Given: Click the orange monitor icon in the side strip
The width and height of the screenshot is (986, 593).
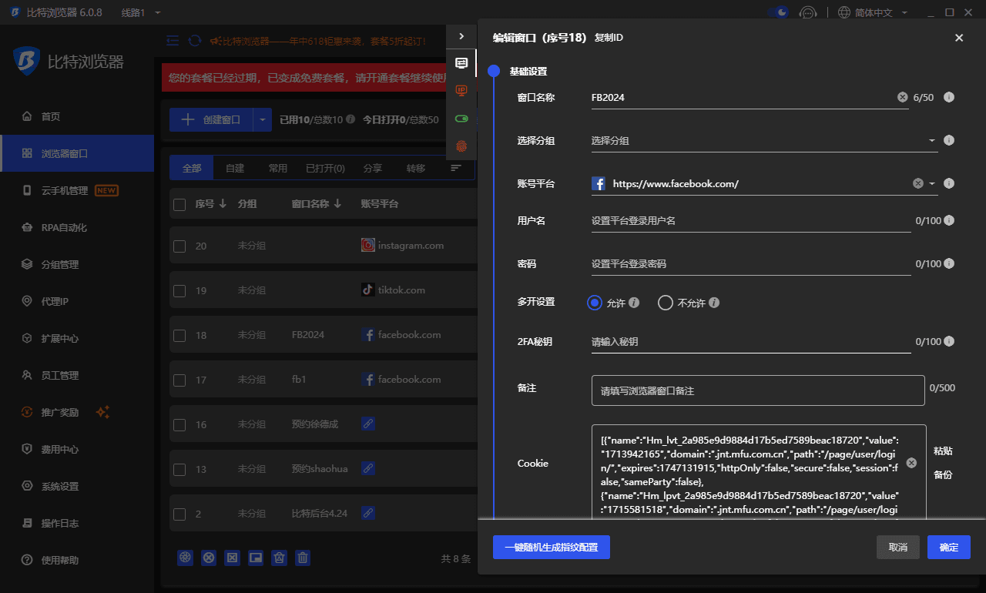Looking at the screenshot, I should coord(461,91).
